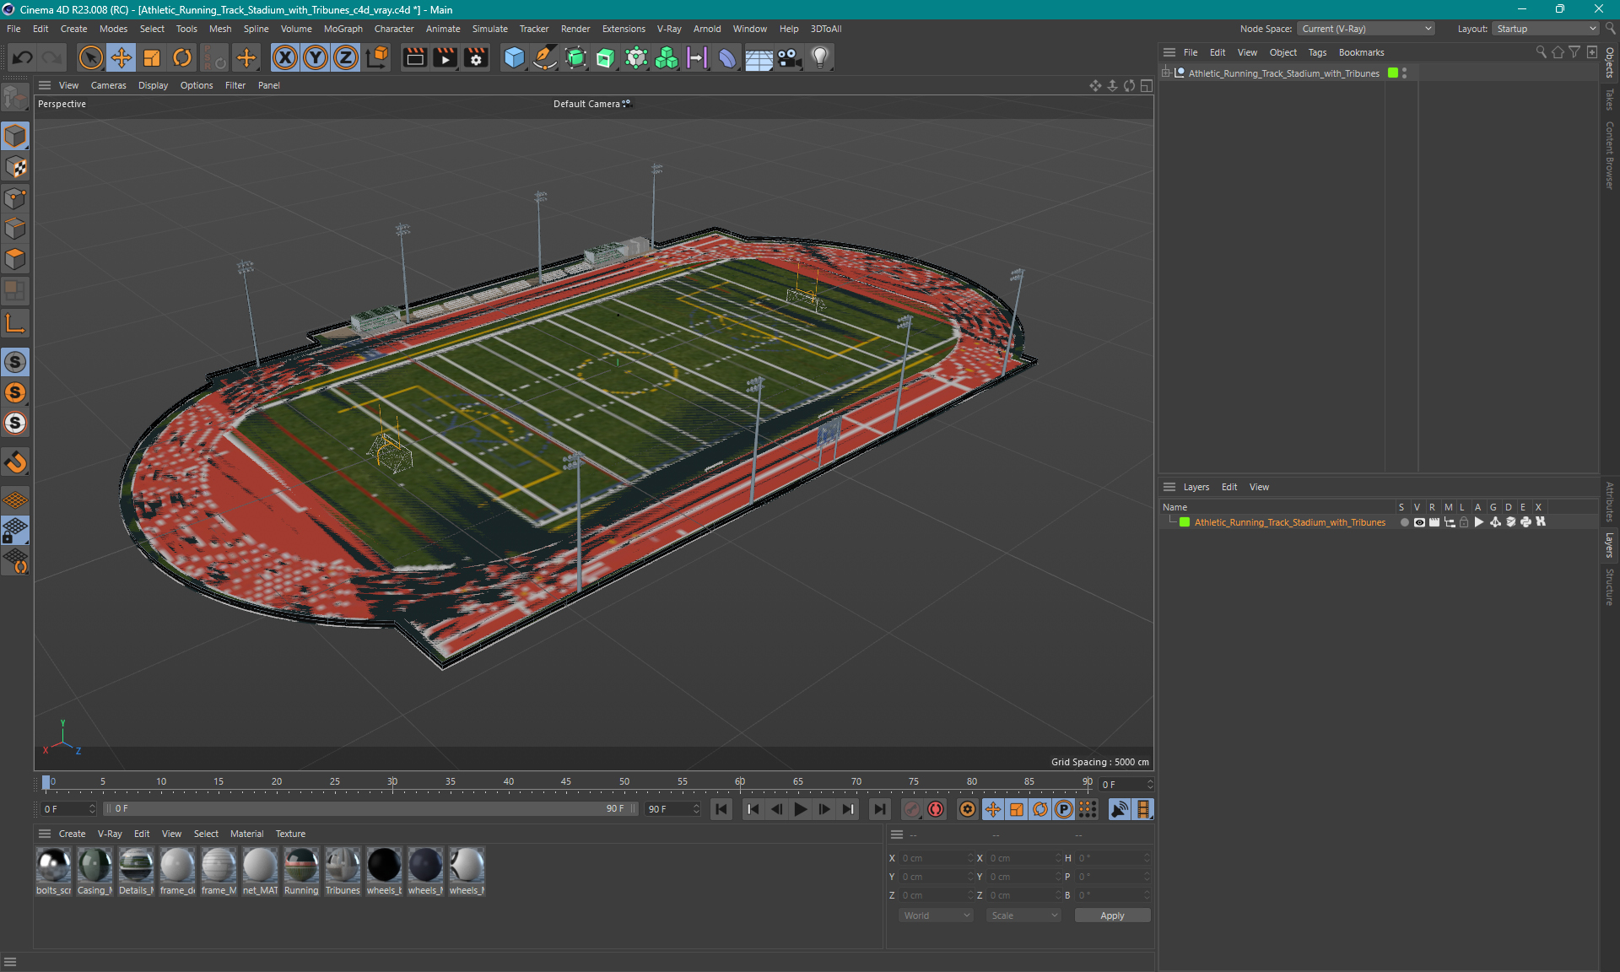Click the floor grid object icon
The image size is (1620, 972).
click(x=759, y=57)
